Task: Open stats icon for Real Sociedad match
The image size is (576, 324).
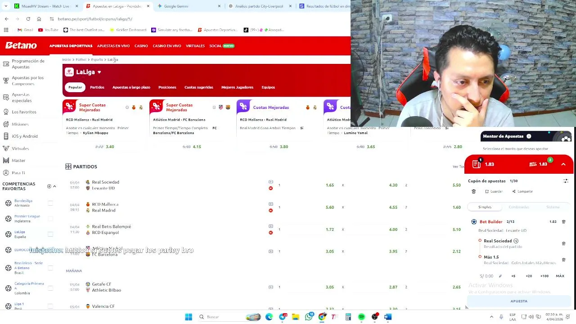Action: (x=270, y=182)
